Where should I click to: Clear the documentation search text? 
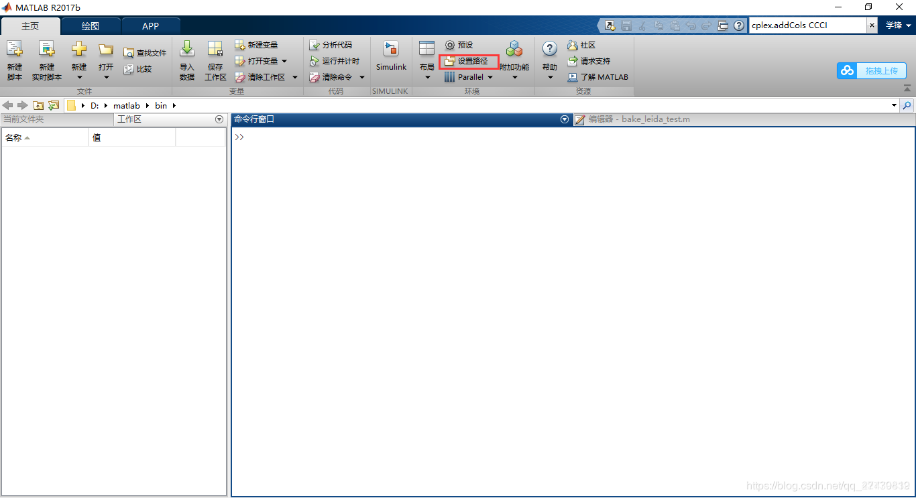(x=872, y=25)
